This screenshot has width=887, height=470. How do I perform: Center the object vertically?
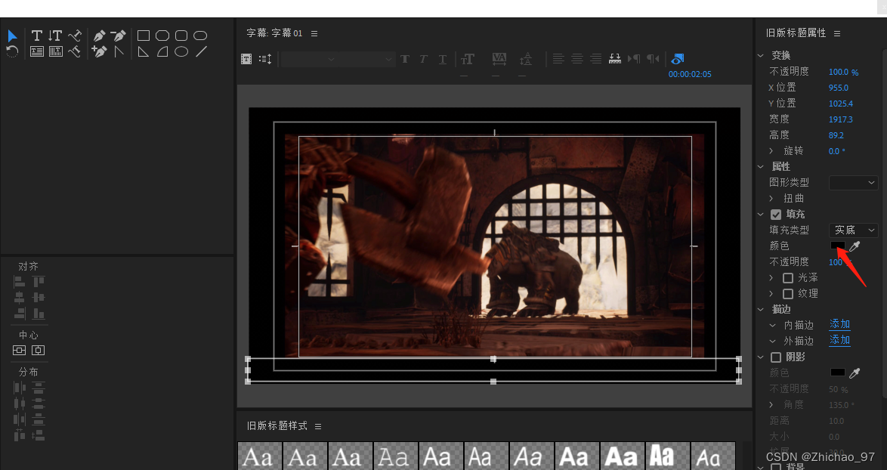point(19,350)
